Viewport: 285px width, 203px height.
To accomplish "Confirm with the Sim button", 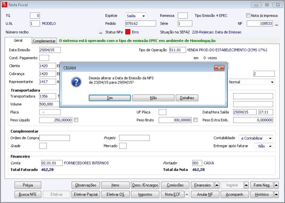I will point(110,98).
